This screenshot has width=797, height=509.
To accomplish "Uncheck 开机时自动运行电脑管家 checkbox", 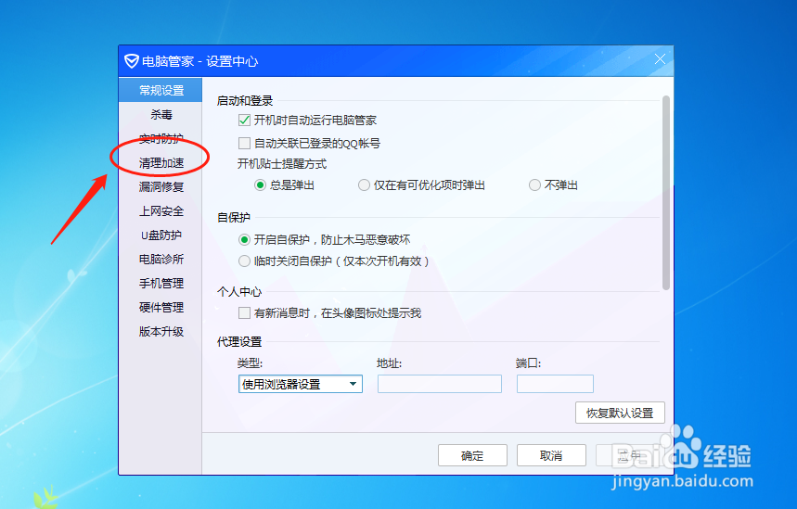I will 245,121.
